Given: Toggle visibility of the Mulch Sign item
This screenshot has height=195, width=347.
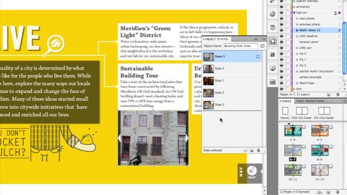Looking at the screenshot, I should (x=281, y=83).
